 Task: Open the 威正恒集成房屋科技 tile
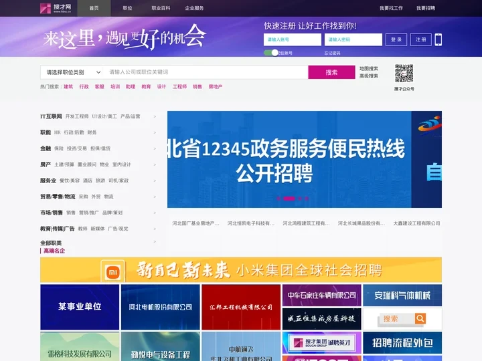point(322,319)
